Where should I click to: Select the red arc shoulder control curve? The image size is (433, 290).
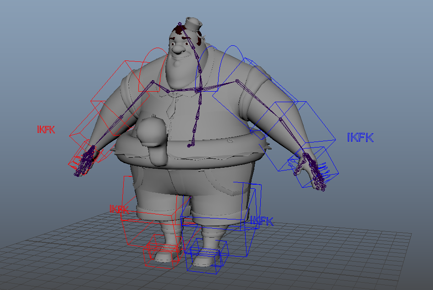(x=152, y=70)
